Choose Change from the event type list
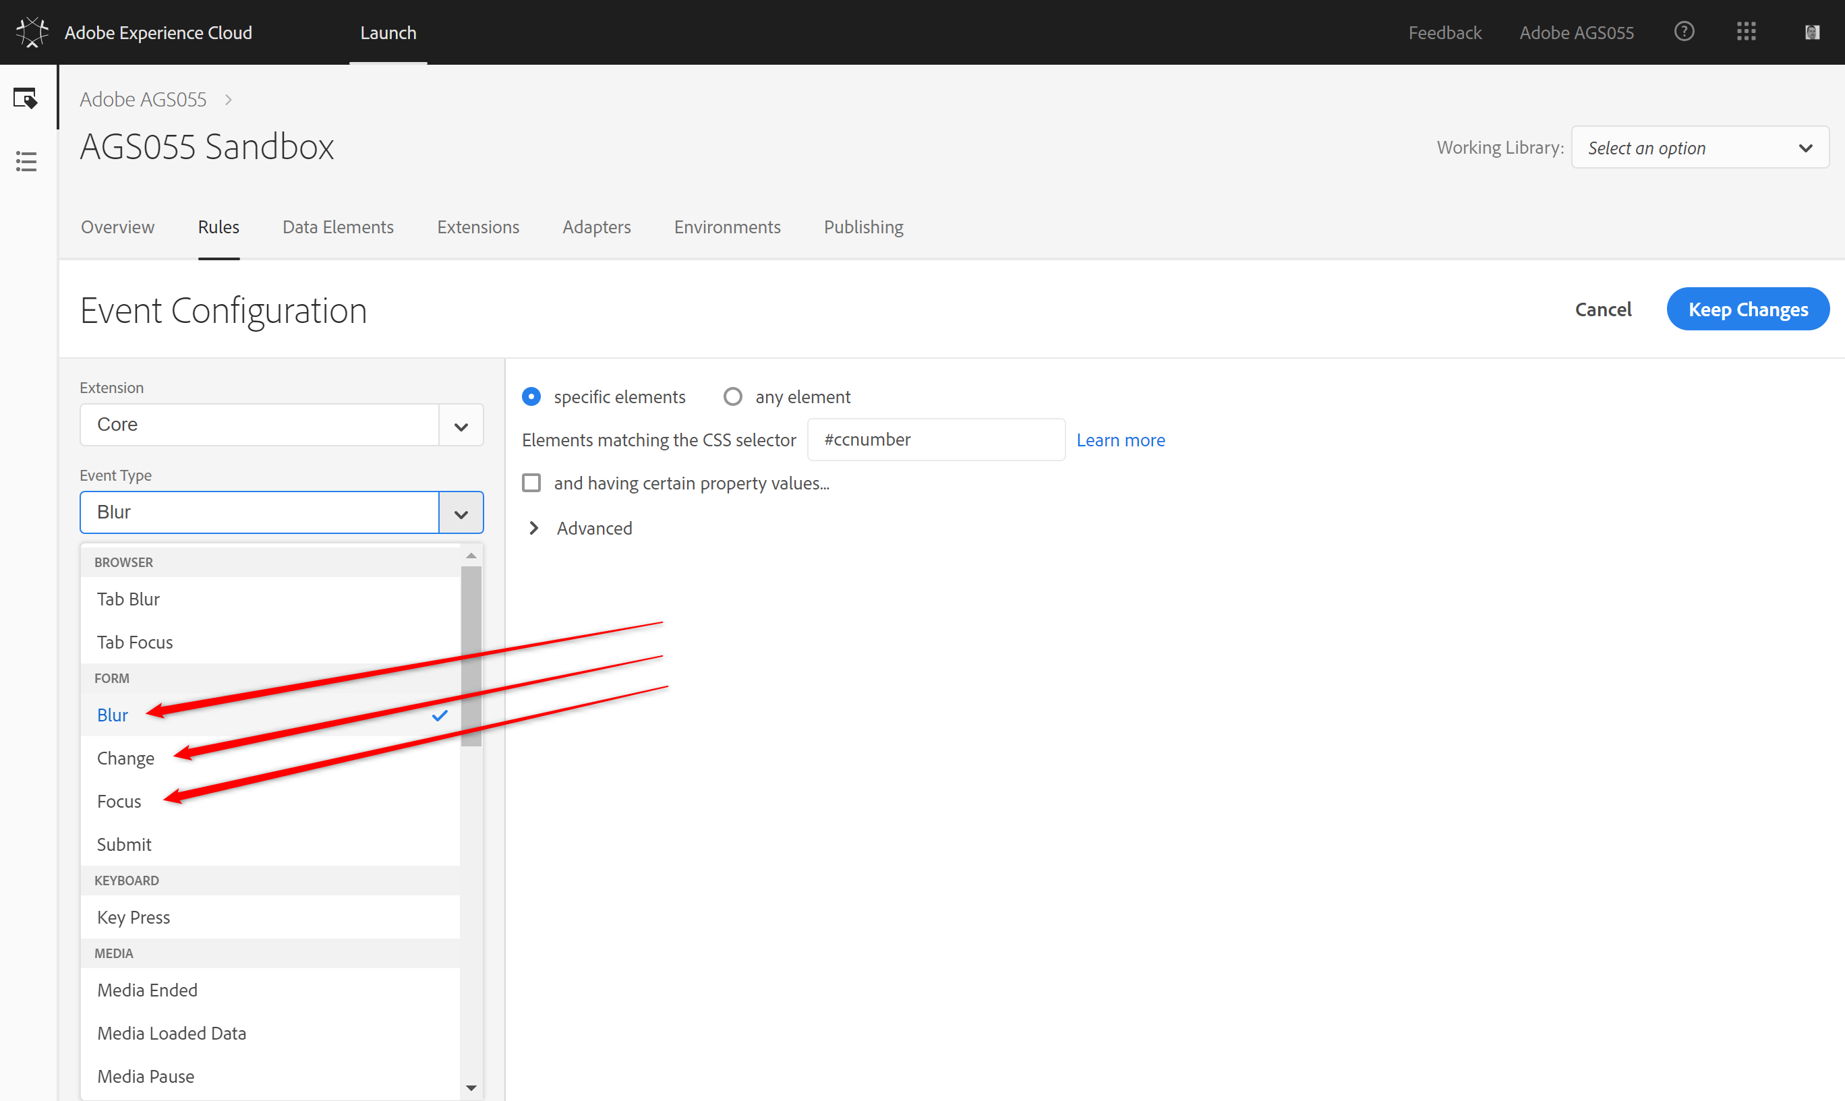Image resolution: width=1845 pixels, height=1101 pixels. point(126,758)
